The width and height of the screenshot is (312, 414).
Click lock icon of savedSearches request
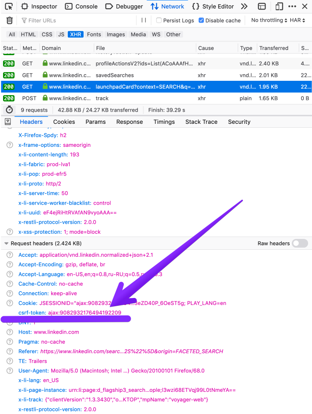point(45,75)
